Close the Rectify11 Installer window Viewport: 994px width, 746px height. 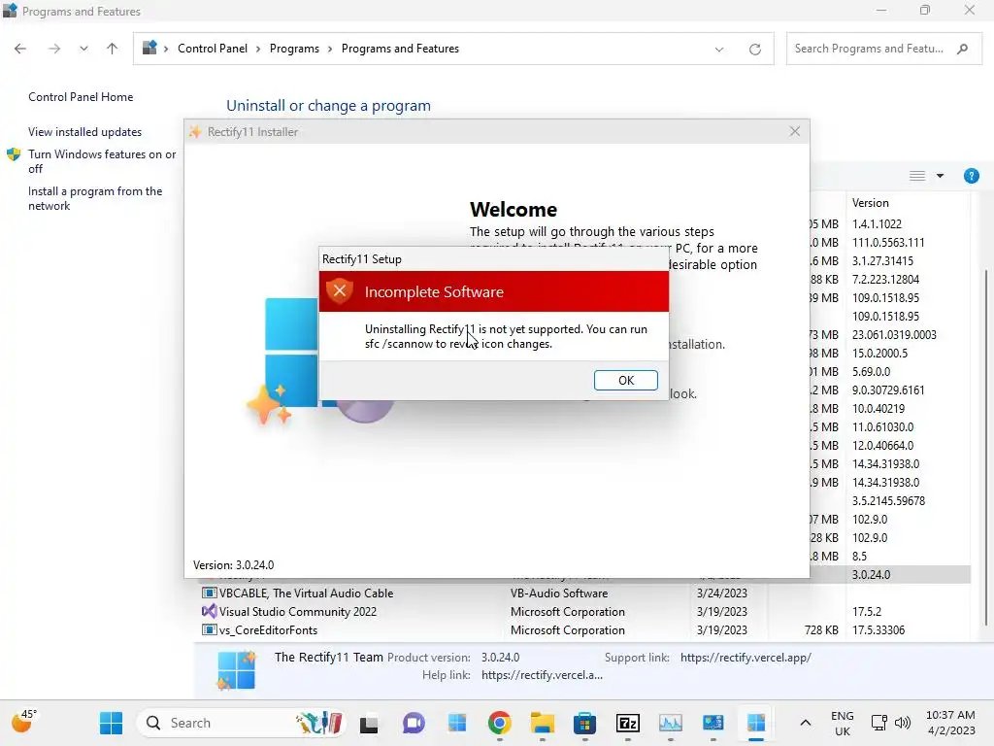(794, 131)
